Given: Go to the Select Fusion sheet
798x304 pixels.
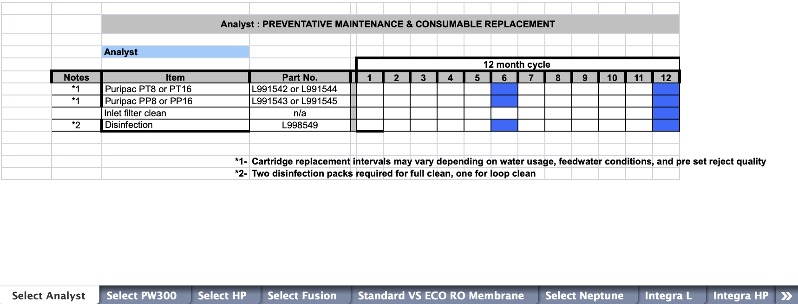Looking at the screenshot, I should click(x=302, y=296).
